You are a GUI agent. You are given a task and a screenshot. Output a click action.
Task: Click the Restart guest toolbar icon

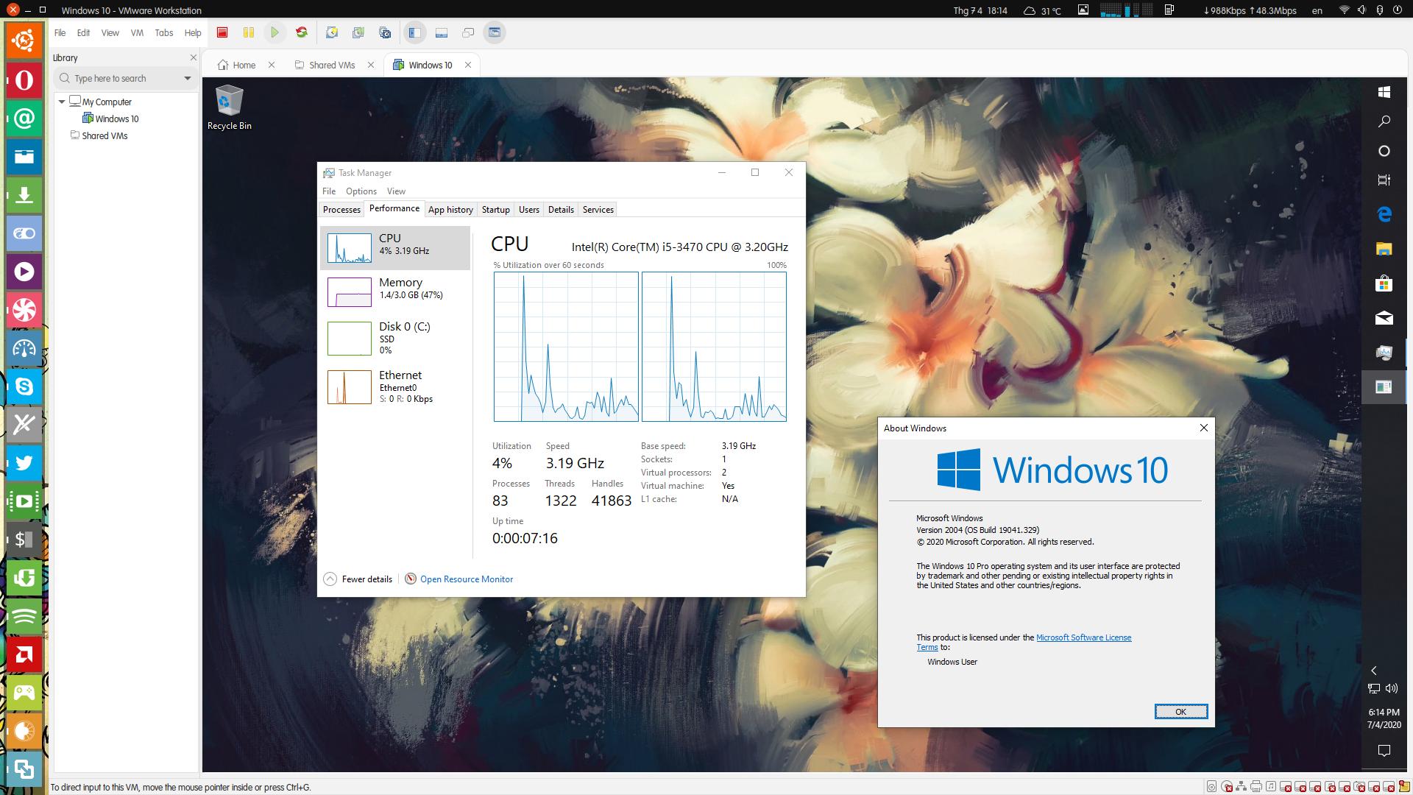click(x=301, y=32)
